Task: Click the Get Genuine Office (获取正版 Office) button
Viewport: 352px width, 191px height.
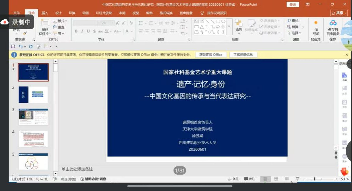Action: pos(211,55)
